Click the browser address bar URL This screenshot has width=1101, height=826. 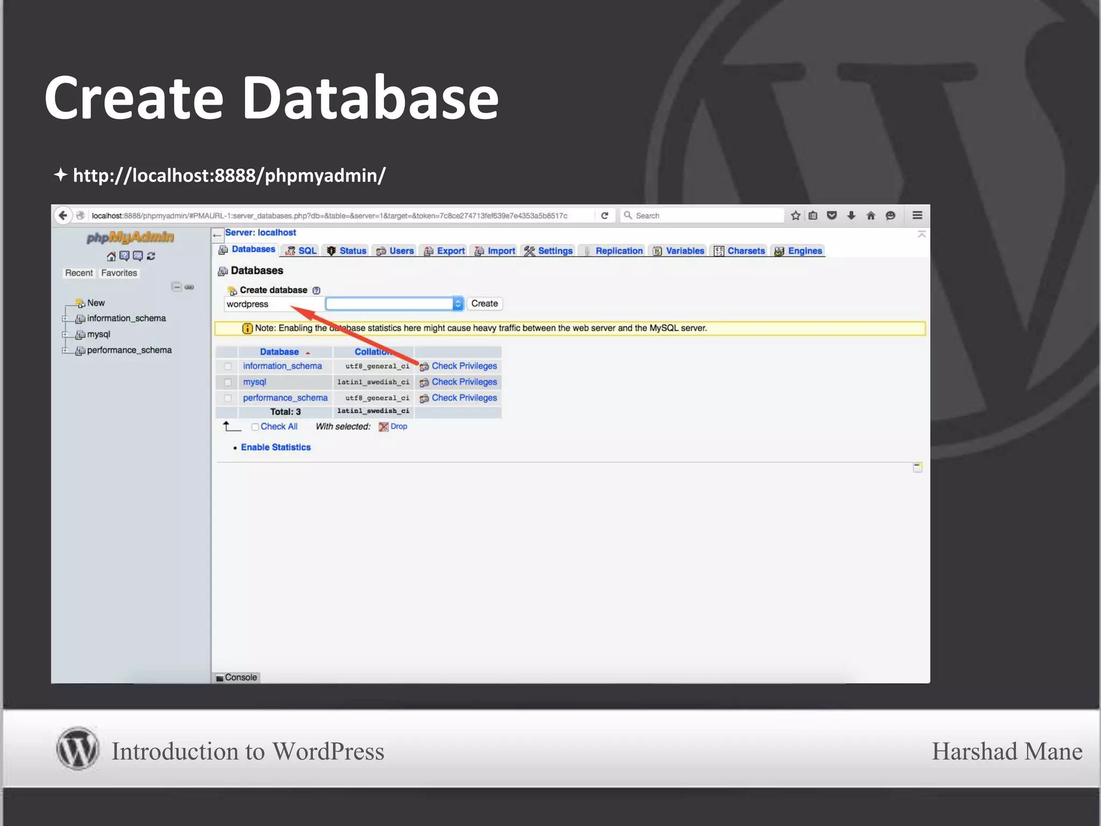(330, 216)
